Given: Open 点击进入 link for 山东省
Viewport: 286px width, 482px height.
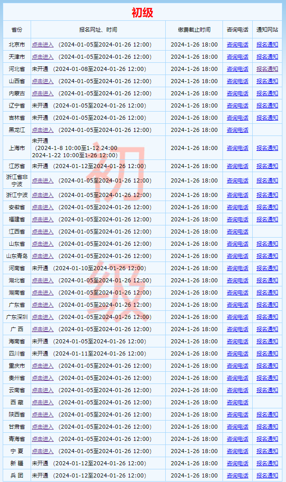Looking at the screenshot, I should point(43,244).
